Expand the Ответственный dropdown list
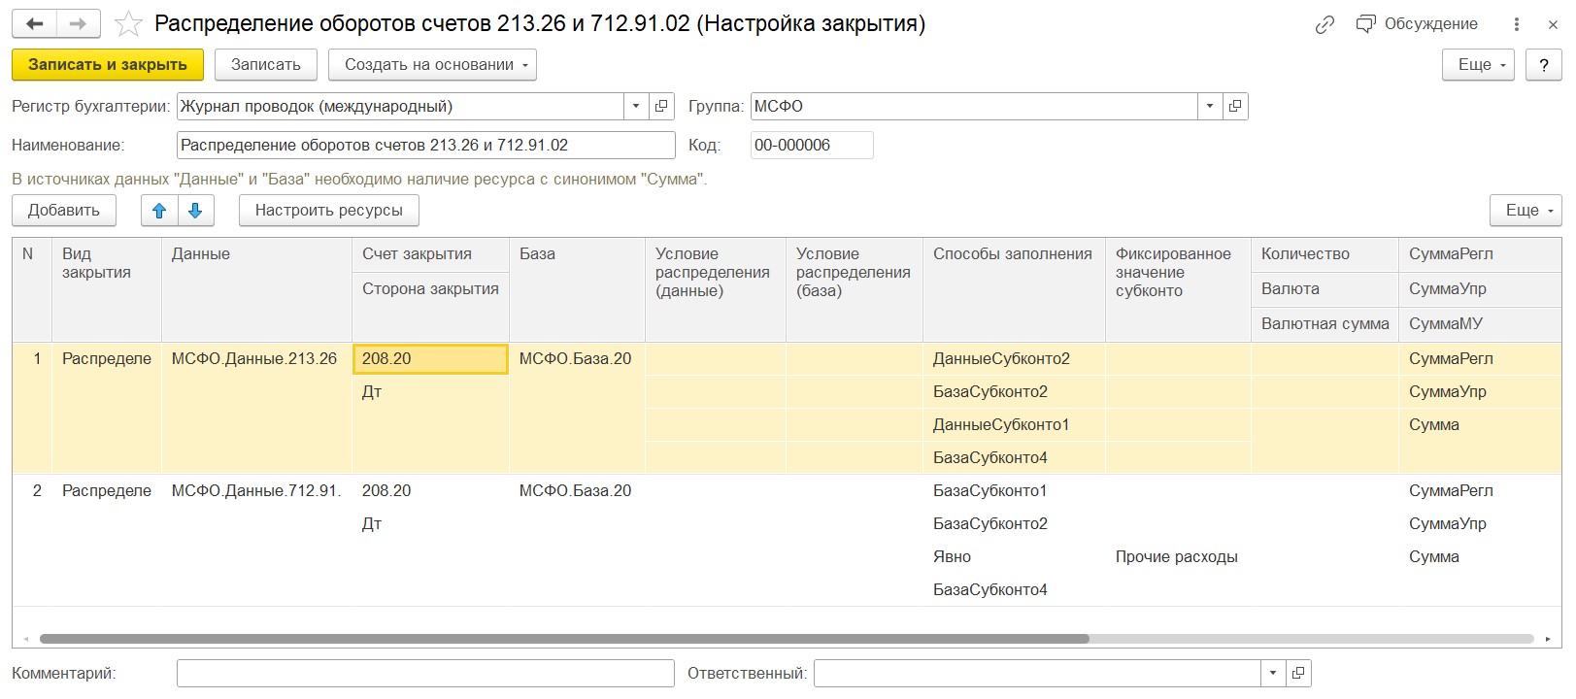The height and width of the screenshot is (699, 1576). (x=1272, y=673)
